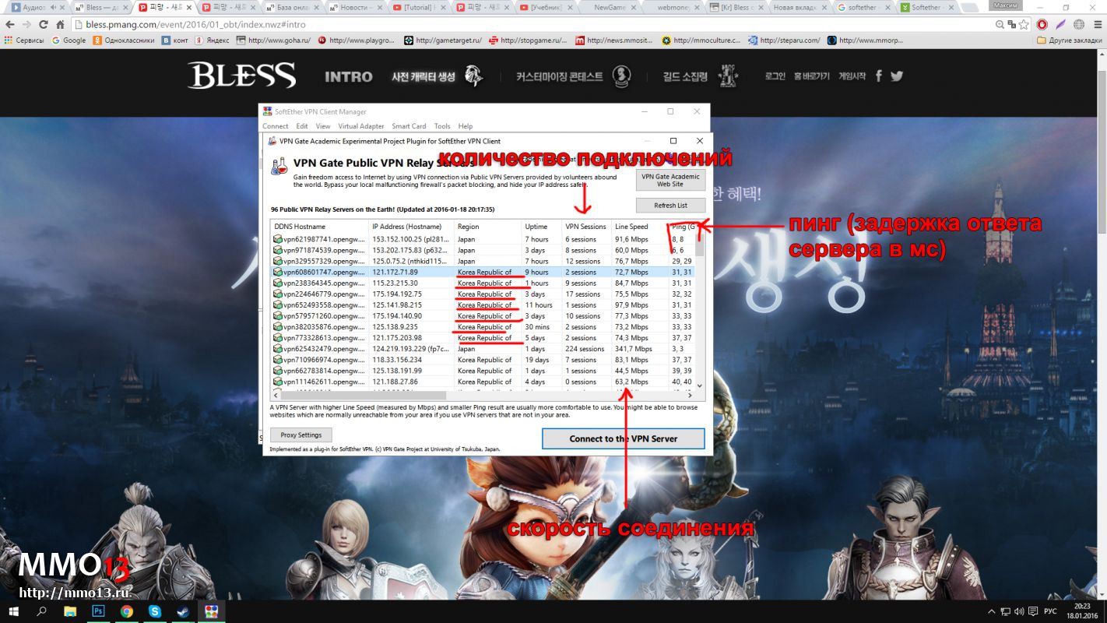Click 사전 캐릭터 생성 navigation link
This screenshot has height=623, width=1107.
423,76
